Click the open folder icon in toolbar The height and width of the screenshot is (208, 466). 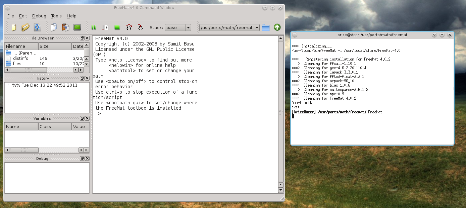point(25,27)
